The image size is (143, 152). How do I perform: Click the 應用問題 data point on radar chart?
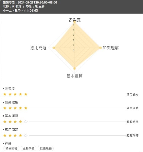point(54,48)
